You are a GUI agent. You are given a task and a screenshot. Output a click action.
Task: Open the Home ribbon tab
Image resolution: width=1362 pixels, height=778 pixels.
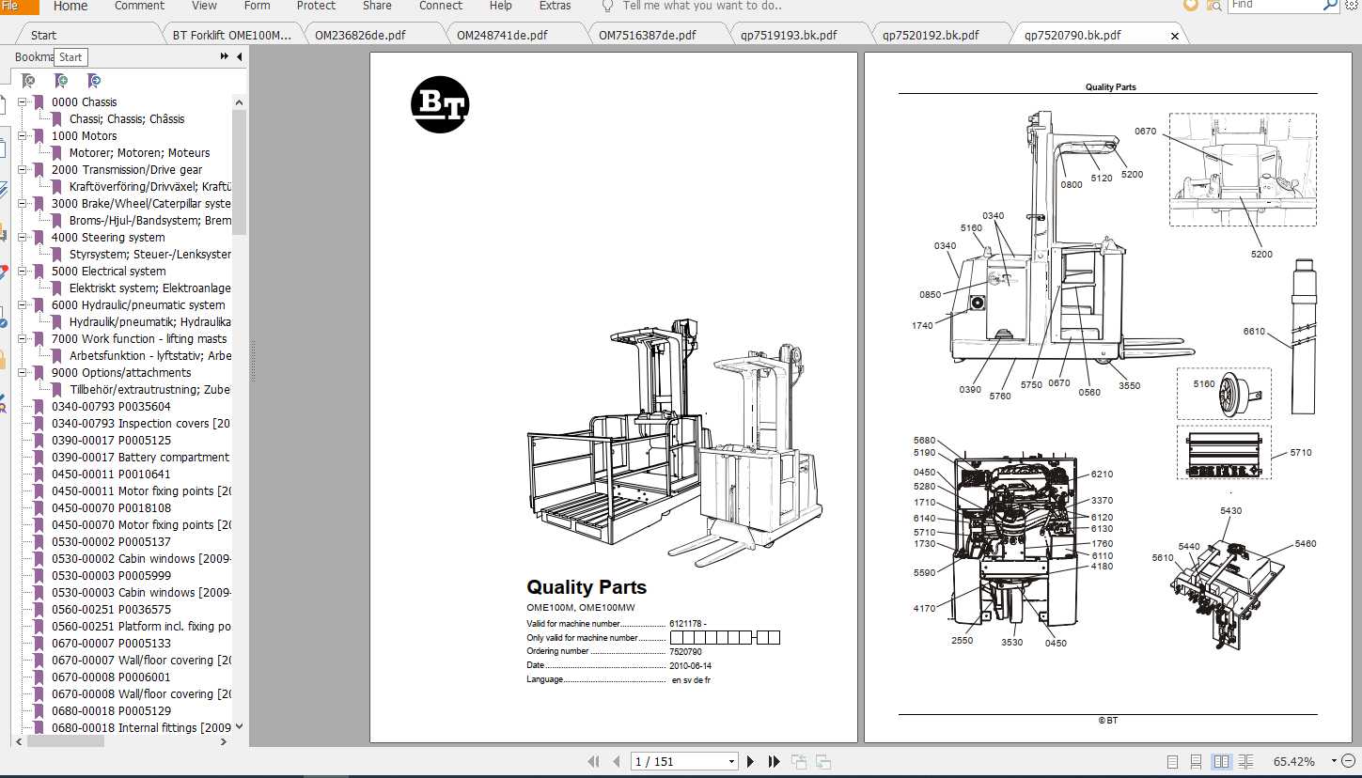(x=70, y=6)
